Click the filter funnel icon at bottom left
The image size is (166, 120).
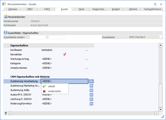point(6,113)
